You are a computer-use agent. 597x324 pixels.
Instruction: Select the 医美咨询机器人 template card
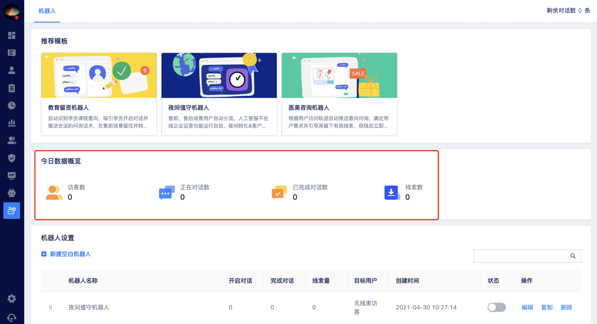tap(339, 94)
